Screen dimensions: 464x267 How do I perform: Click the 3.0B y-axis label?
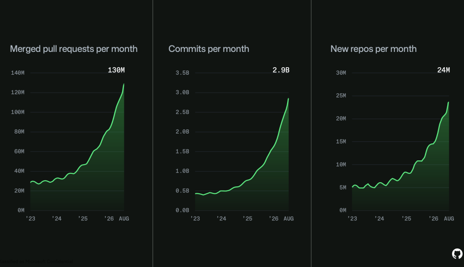182,93
